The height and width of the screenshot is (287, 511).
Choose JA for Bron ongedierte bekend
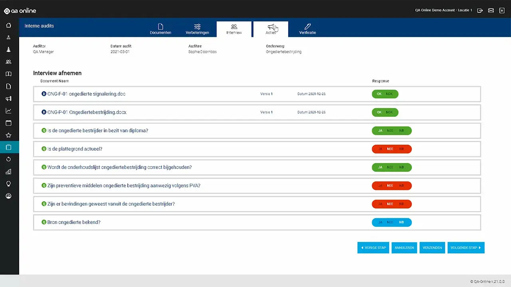380,222
